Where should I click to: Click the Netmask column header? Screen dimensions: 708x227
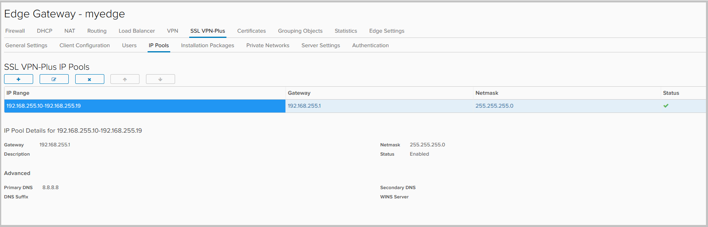coord(487,93)
